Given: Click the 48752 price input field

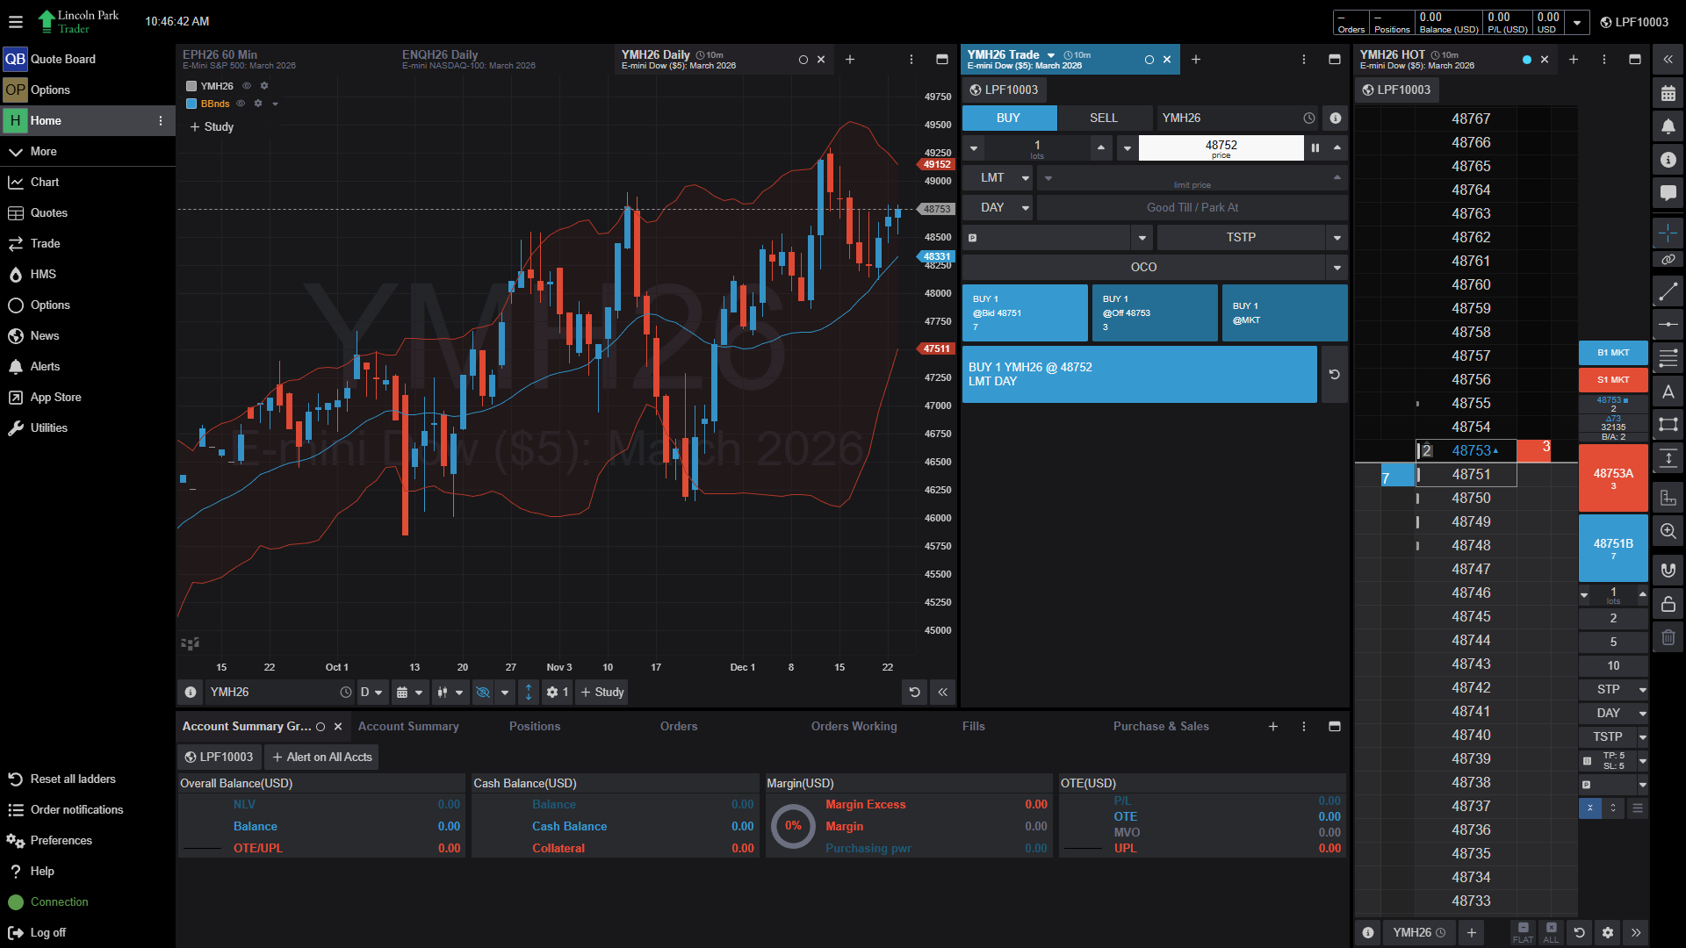Looking at the screenshot, I should pyautogui.click(x=1221, y=147).
